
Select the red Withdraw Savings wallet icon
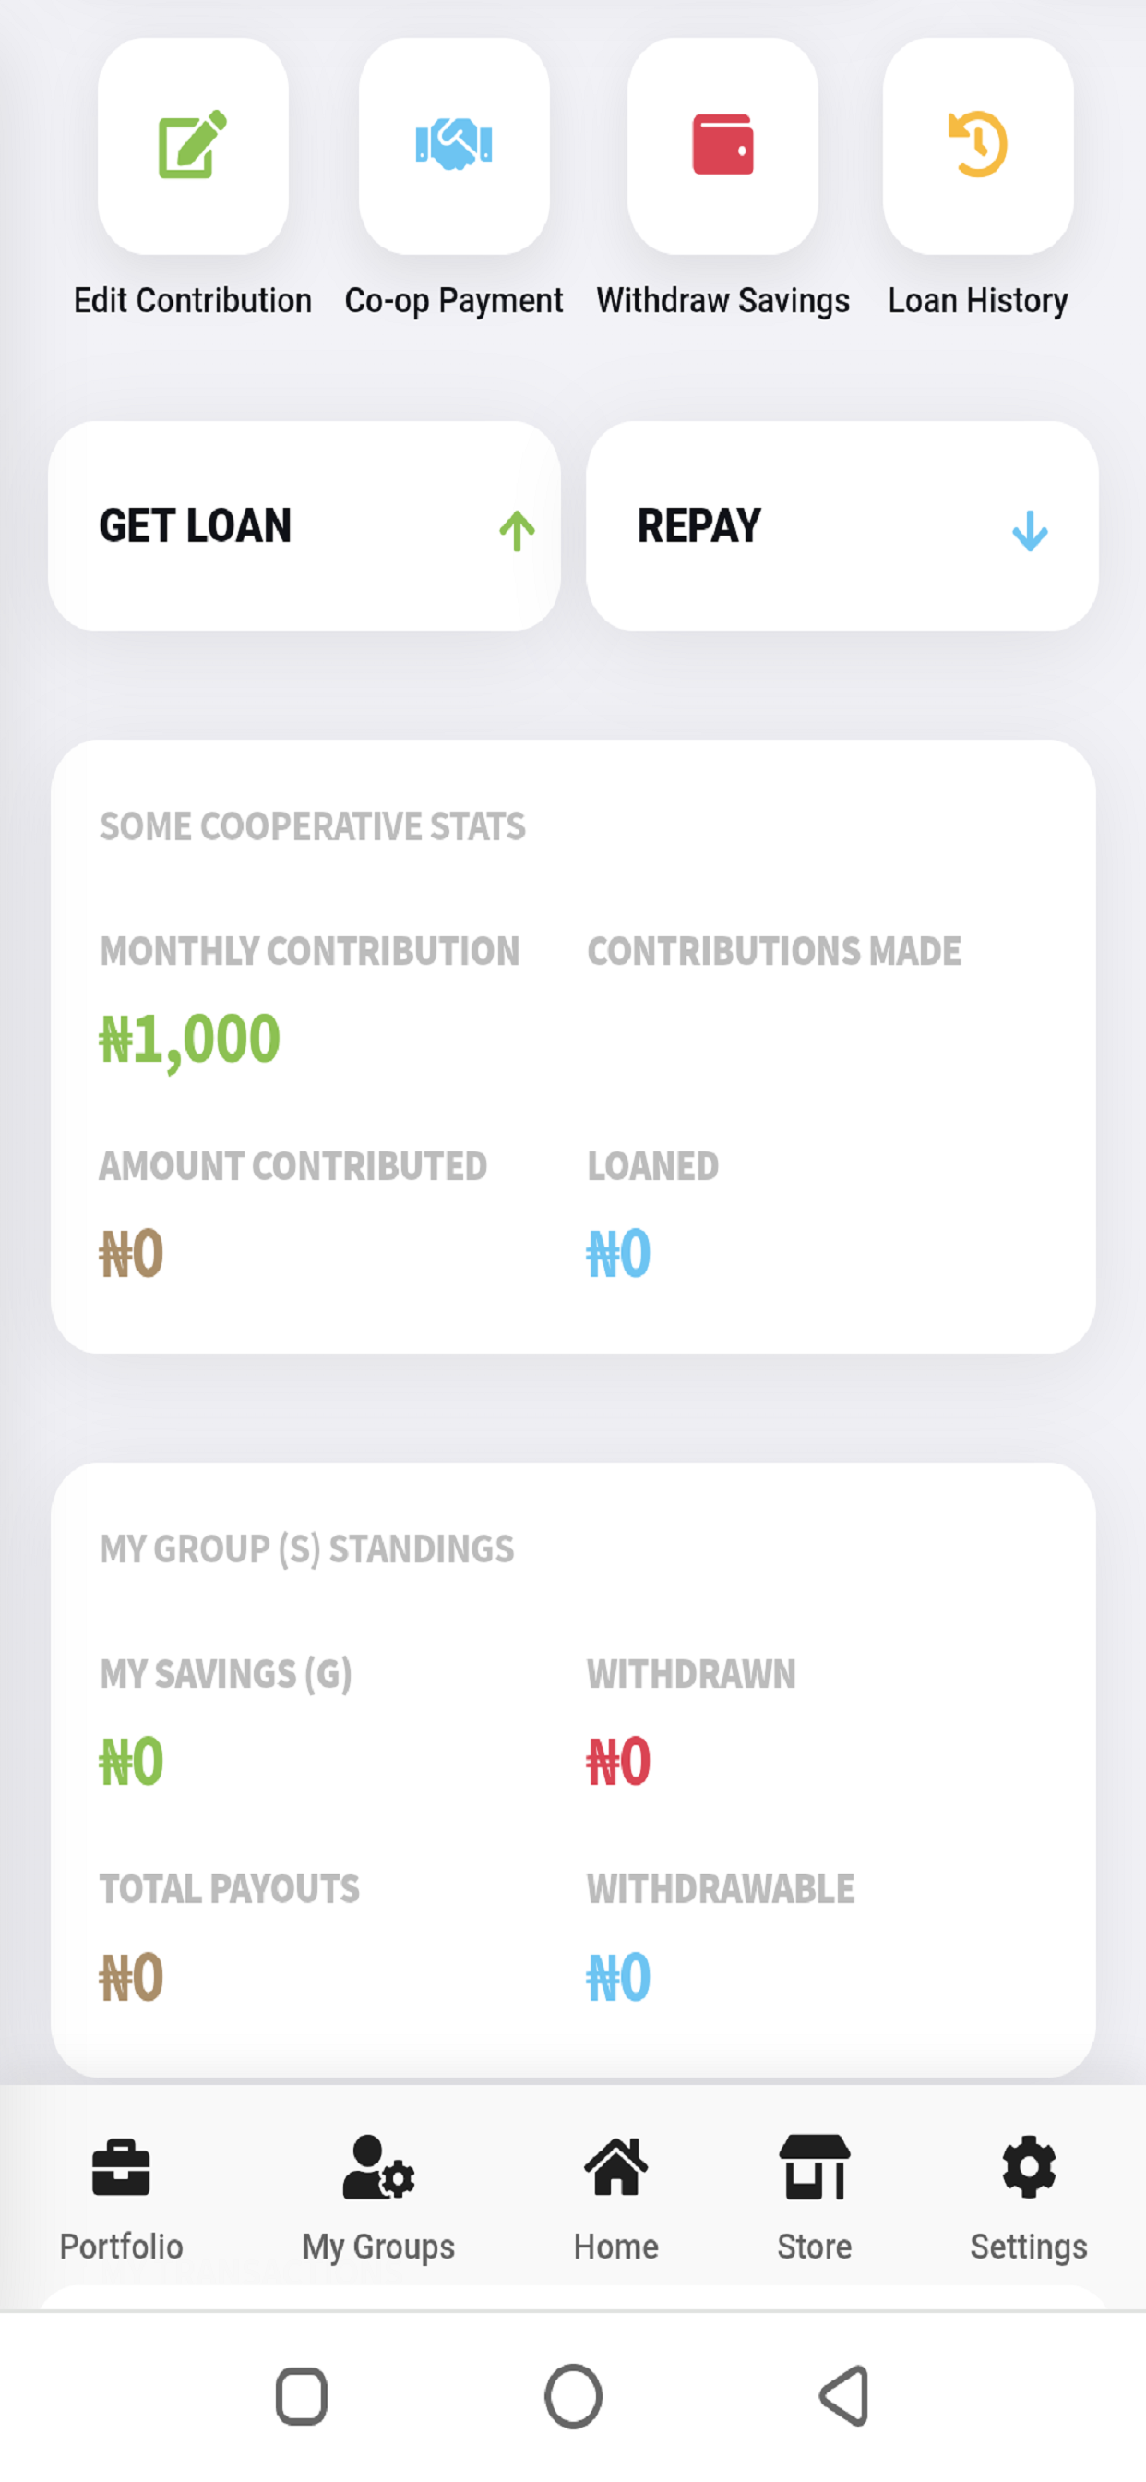[x=722, y=145]
